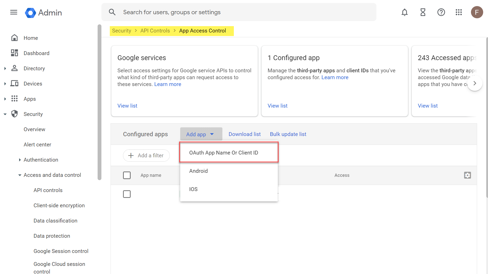488x274 pixels.
Task: Choose Android from Add app menu
Action: pyautogui.click(x=229, y=171)
